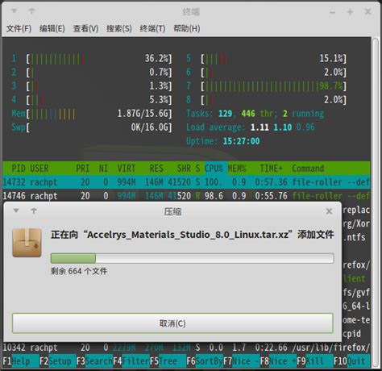
Task: Click the 取消(C) button in the compression dialog
Action: tap(172, 323)
